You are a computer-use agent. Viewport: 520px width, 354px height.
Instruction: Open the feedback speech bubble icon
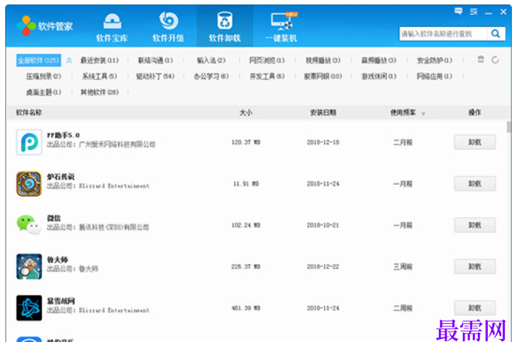click(x=458, y=11)
